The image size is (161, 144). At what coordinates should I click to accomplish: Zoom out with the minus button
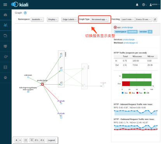(x=20, y=140)
